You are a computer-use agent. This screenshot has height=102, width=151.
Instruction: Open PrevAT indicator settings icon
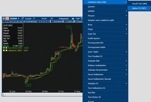pyautogui.click(x=6, y=48)
